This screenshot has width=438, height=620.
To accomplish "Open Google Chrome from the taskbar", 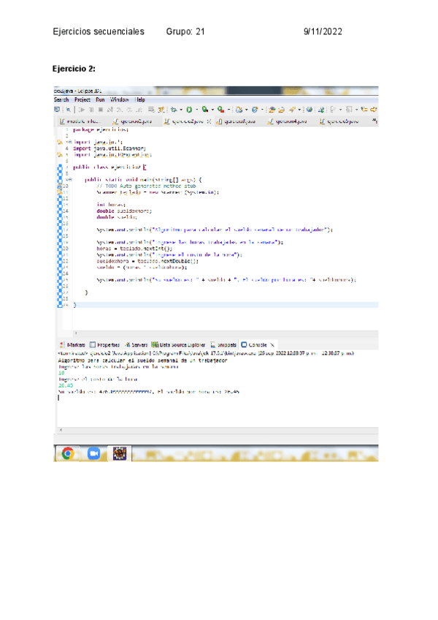I will point(67,453).
